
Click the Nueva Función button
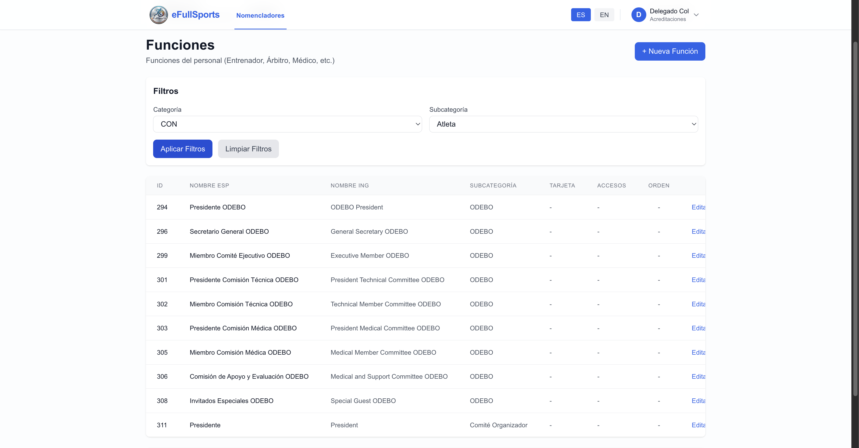pos(669,51)
